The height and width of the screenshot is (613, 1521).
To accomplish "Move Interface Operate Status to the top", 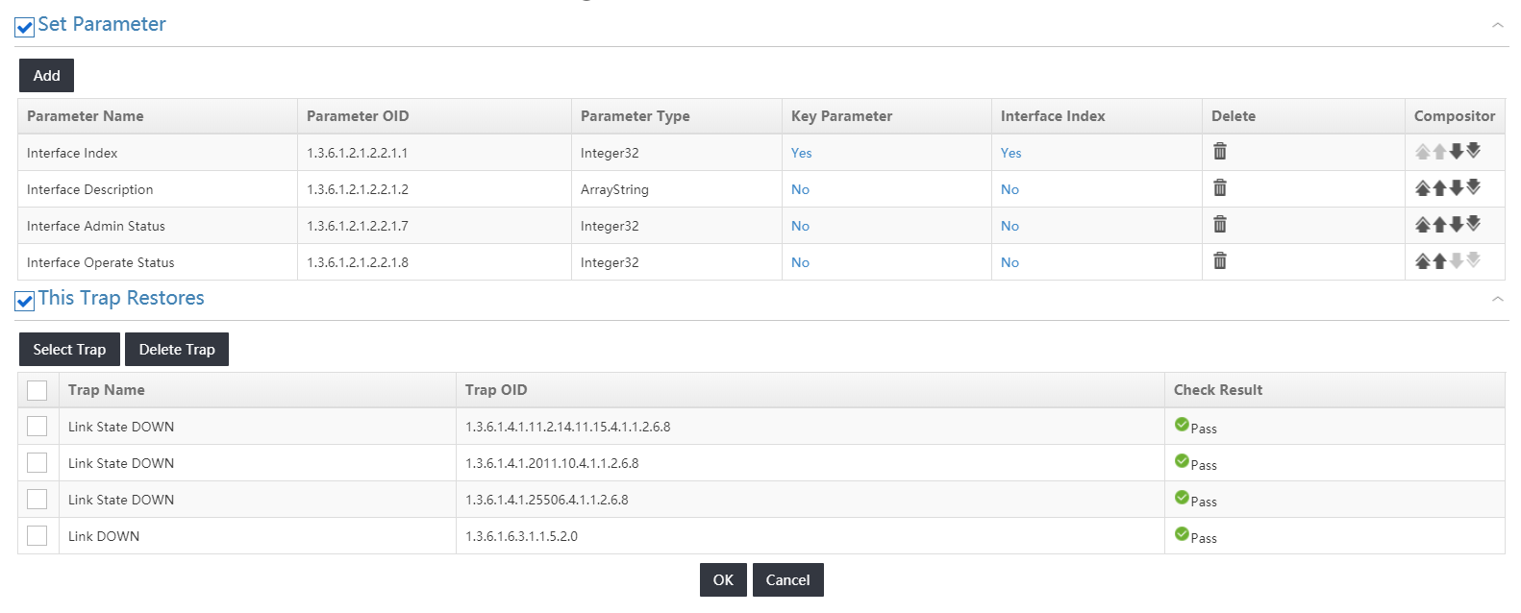I will click(x=1423, y=260).
